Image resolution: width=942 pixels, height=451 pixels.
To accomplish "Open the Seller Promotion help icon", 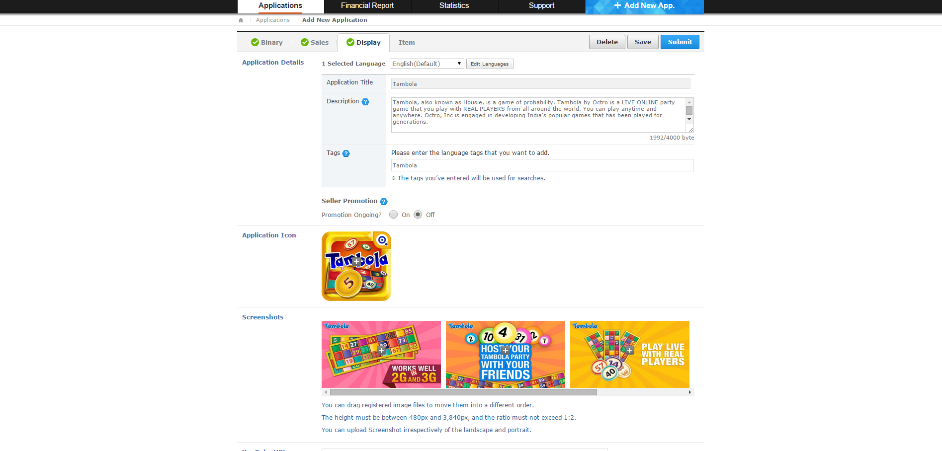I will point(384,202).
